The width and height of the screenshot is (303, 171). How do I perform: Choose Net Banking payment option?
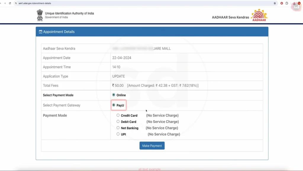(118, 128)
